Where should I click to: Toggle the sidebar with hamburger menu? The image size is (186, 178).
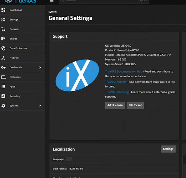(x=51, y=1)
